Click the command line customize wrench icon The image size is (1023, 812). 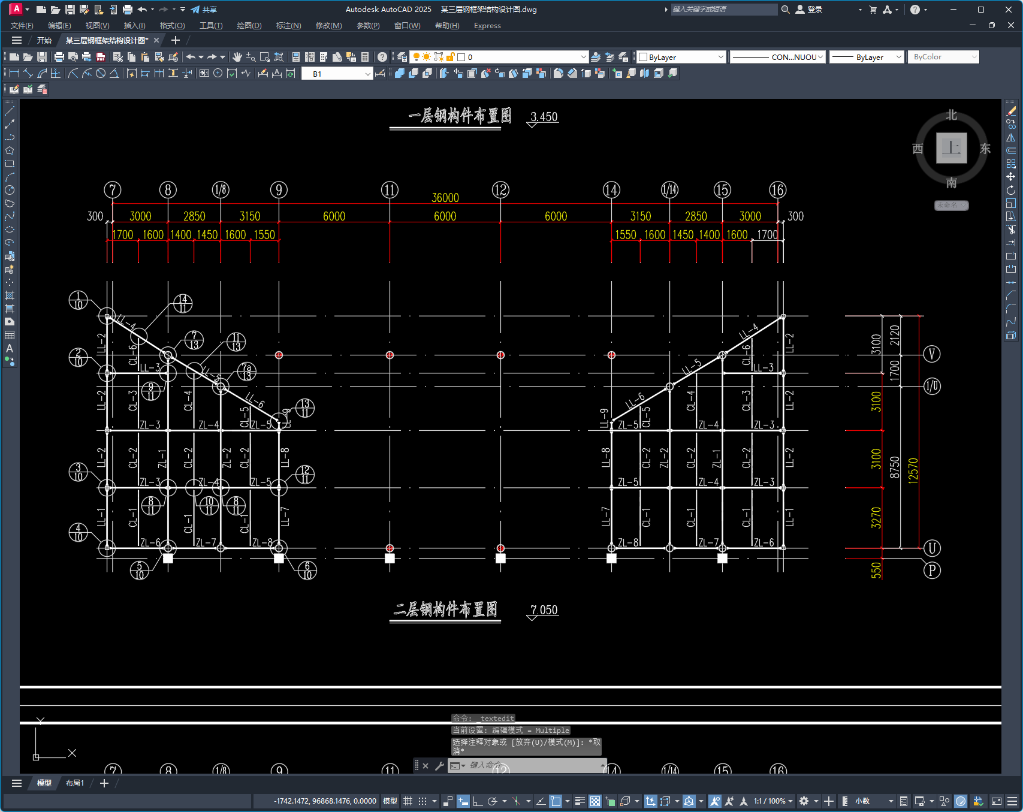pyautogui.click(x=439, y=765)
